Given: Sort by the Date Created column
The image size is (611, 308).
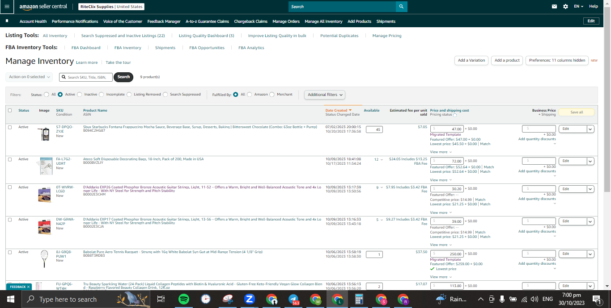Looking at the screenshot, I should coord(338,110).
